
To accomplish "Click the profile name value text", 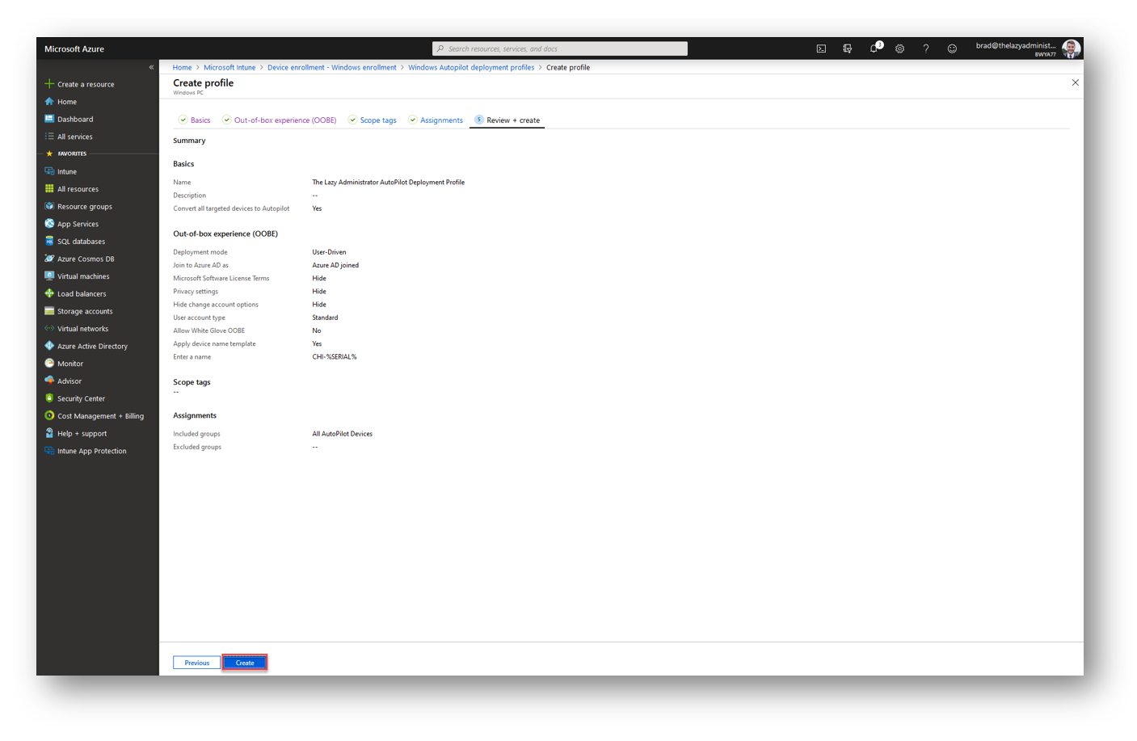I will click(389, 183).
